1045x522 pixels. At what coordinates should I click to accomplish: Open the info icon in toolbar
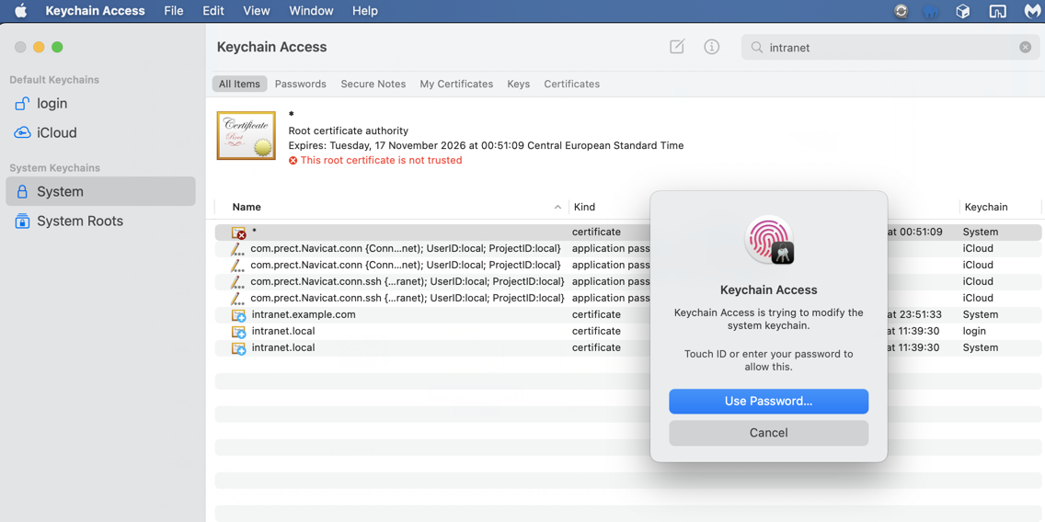click(x=712, y=47)
